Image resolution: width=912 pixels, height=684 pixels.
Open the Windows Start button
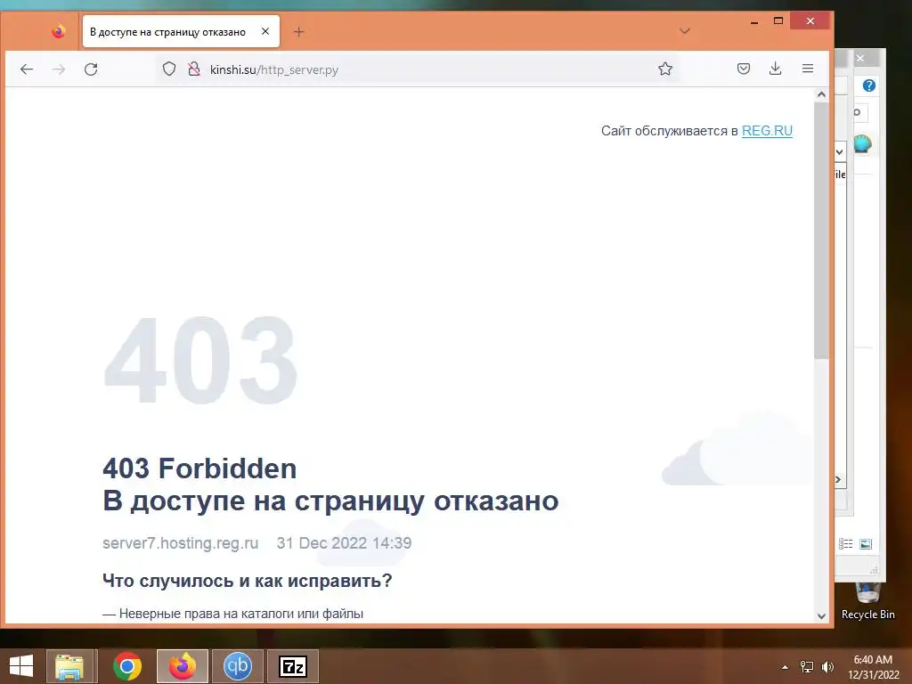click(21, 666)
